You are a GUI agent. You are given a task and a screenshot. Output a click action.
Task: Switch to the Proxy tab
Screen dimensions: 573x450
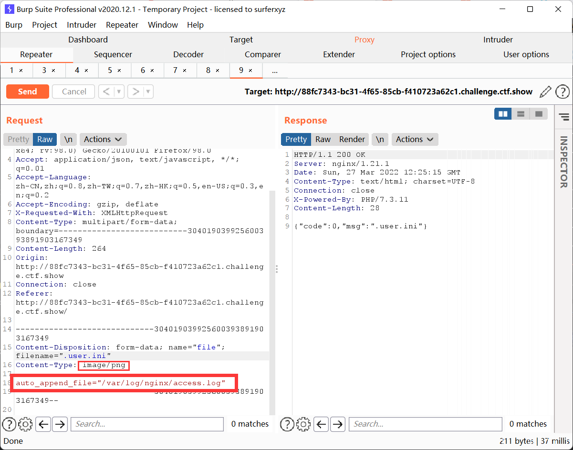[365, 40]
